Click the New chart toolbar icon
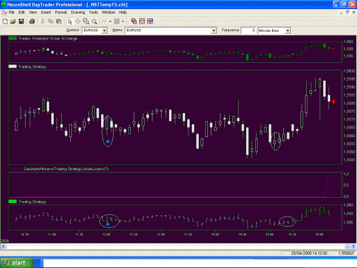The image size is (357, 268). point(5,21)
